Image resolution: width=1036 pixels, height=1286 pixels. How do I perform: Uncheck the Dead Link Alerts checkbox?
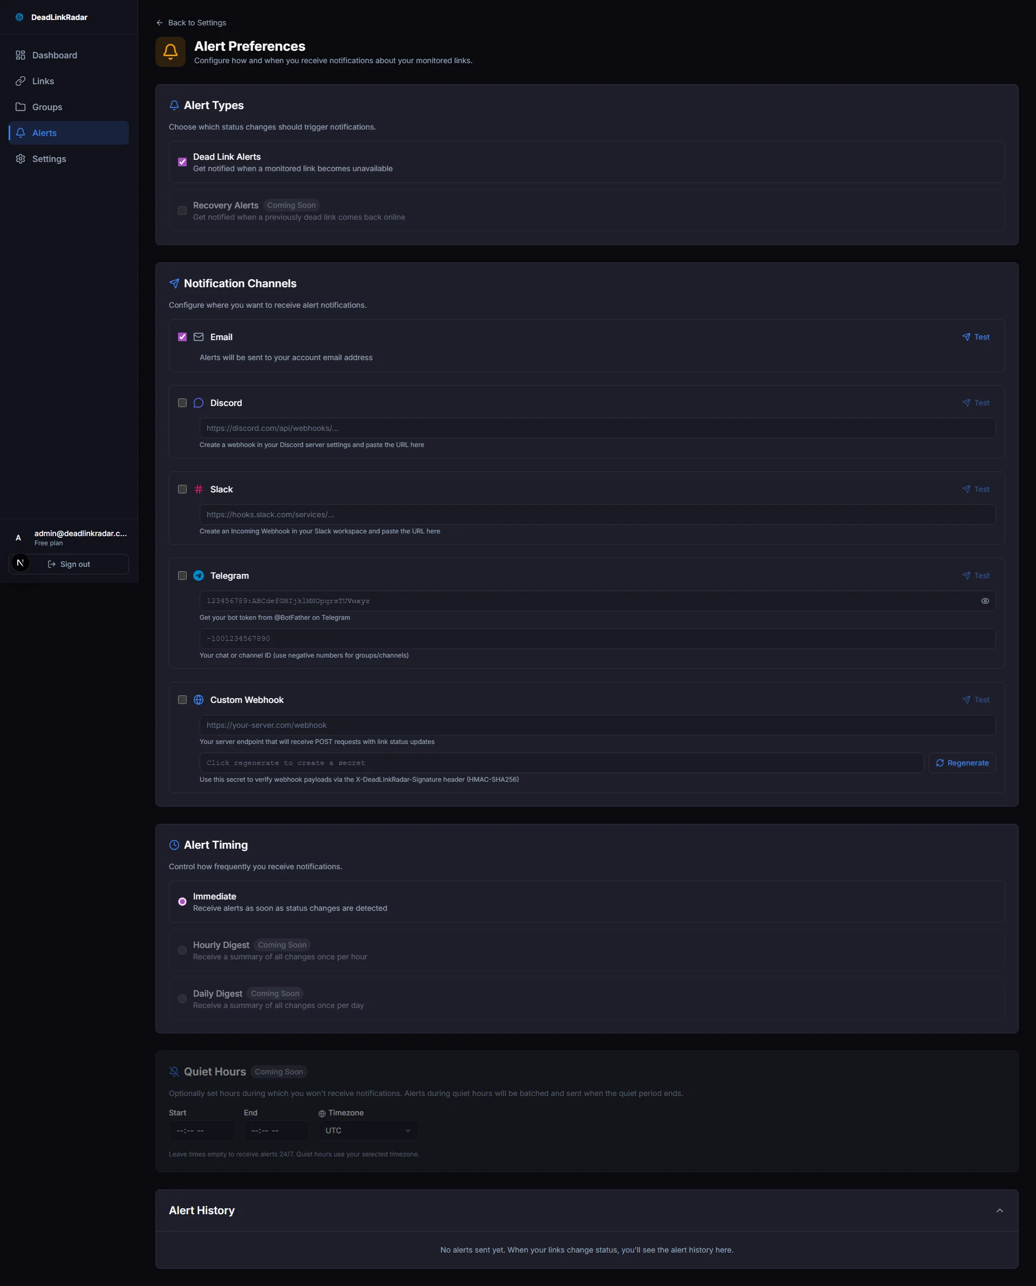(182, 162)
